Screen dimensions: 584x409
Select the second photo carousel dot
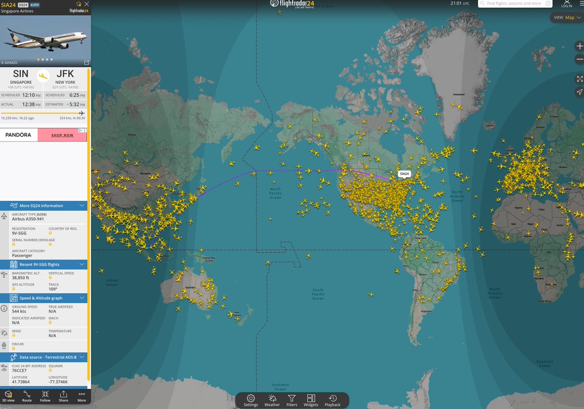pyautogui.click(x=42, y=60)
